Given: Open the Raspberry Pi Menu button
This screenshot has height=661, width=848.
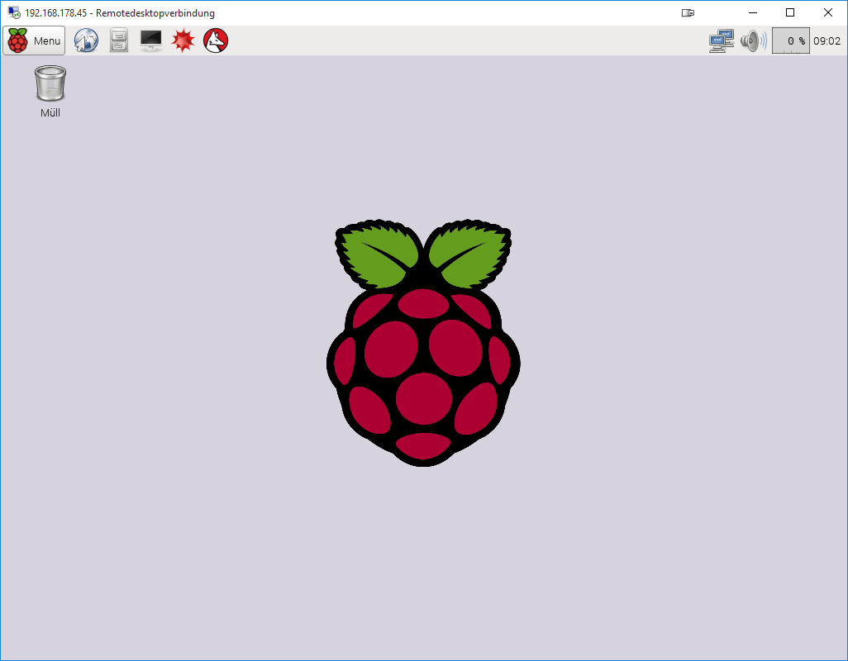Looking at the screenshot, I should point(34,40).
